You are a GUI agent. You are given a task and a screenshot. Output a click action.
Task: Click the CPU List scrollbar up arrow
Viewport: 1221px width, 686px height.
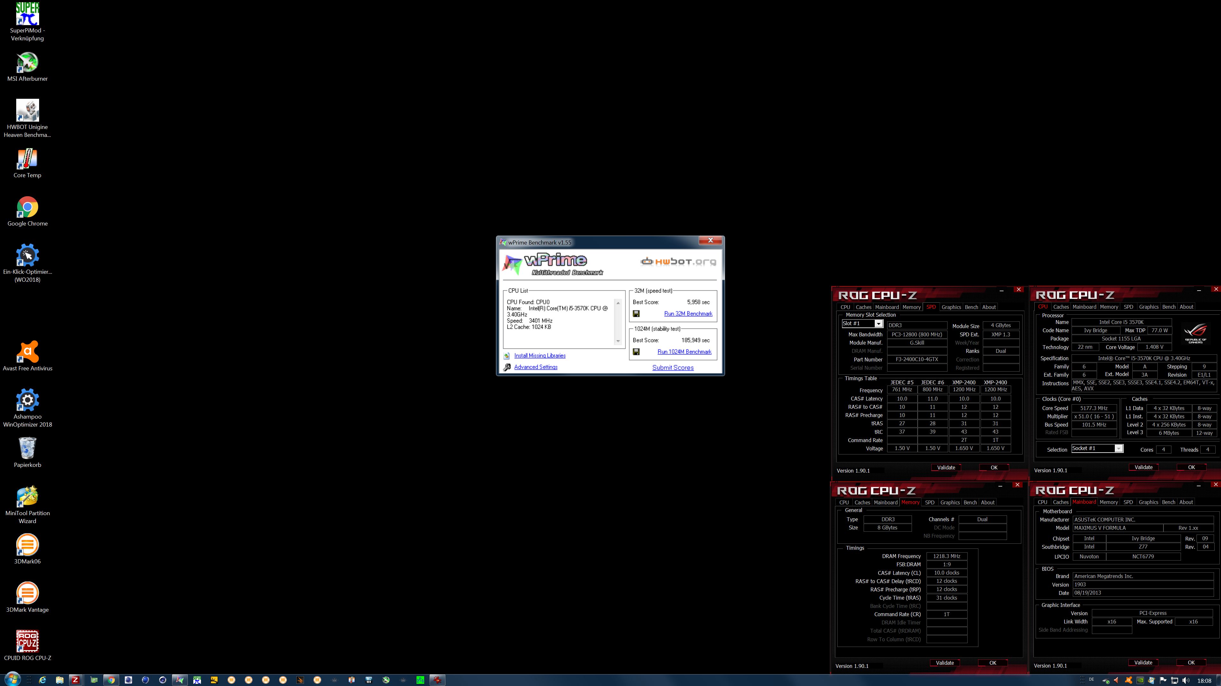617,303
